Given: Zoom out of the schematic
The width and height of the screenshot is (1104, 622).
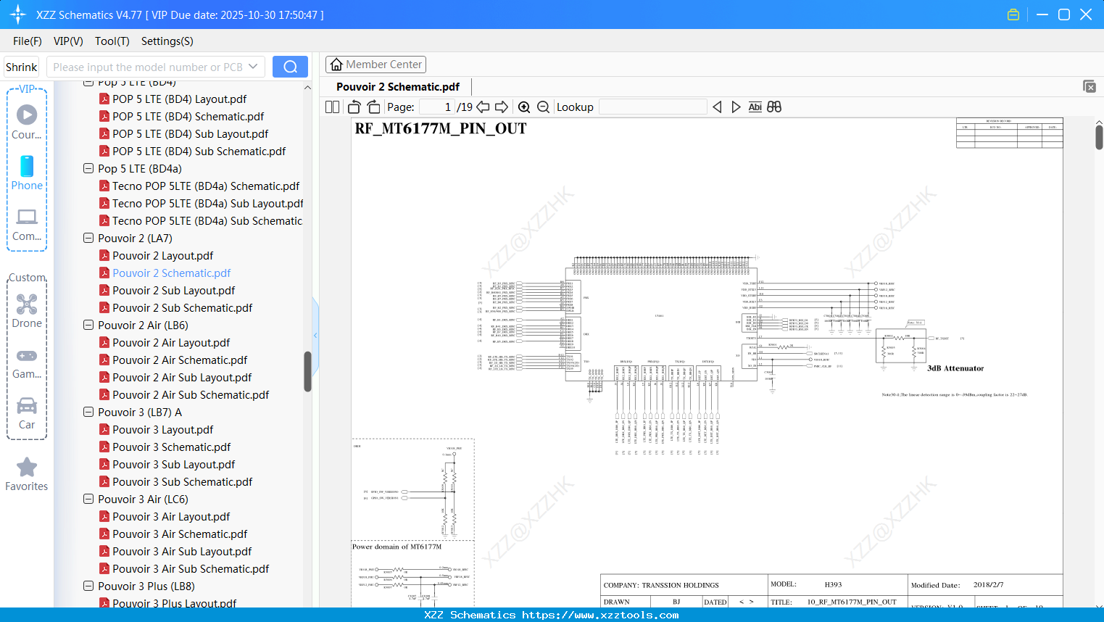Looking at the screenshot, I should [543, 107].
